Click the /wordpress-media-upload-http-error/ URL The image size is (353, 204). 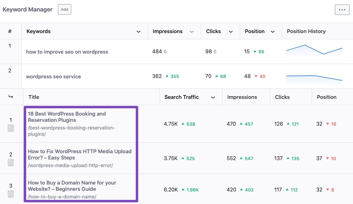point(70,165)
